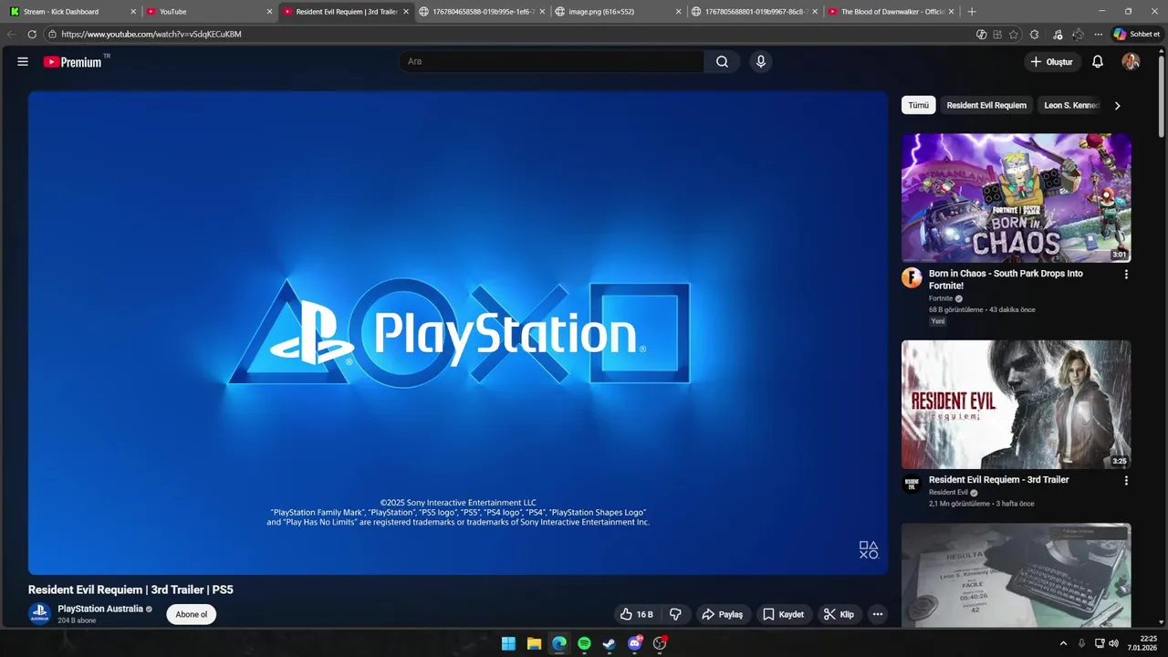Open the YouTube account avatar menu
1168x657 pixels.
coord(1131,61)
